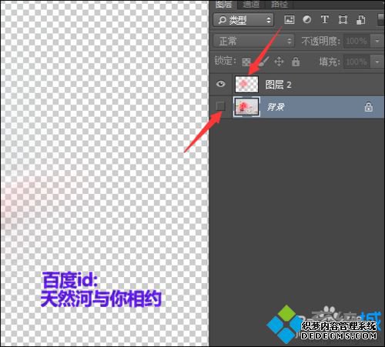Screen dimensions: 385x347
Task: Switch to the 通道 tab
Action: (251, 4)
